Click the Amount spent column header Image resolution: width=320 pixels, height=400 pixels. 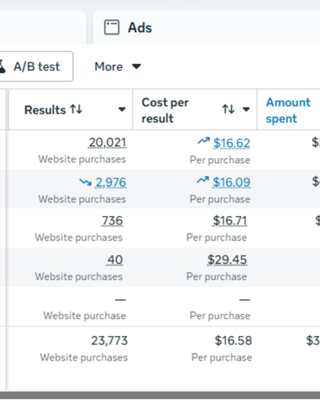click(288, 110)
